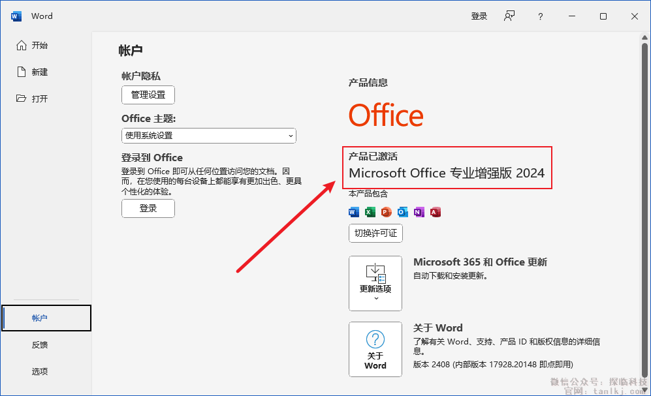Click 登录 in the title bar
The image size is (651, 396).
point(479,16)
